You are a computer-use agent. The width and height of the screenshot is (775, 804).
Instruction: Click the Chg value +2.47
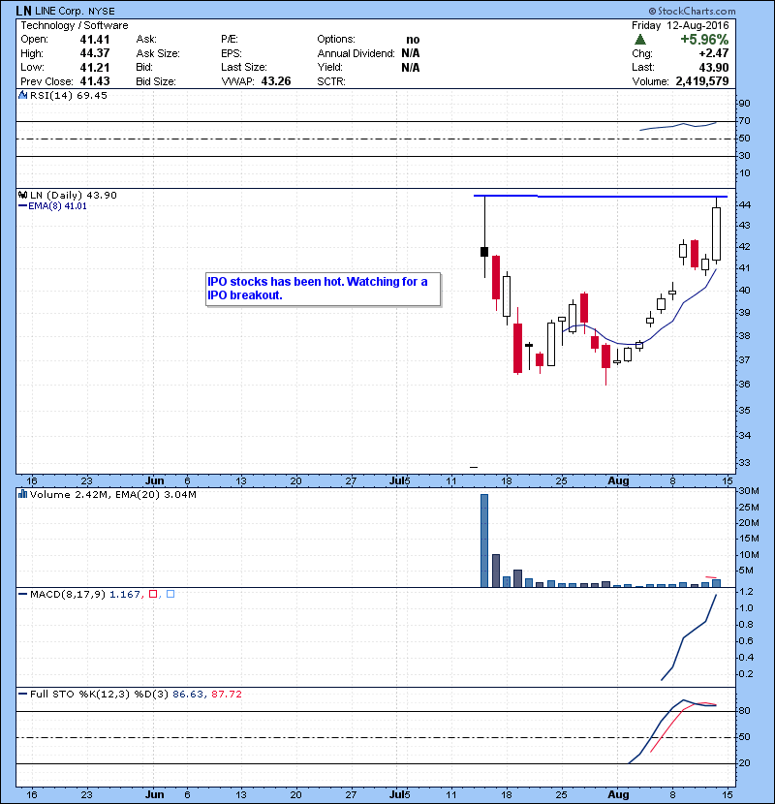[714, 53]
